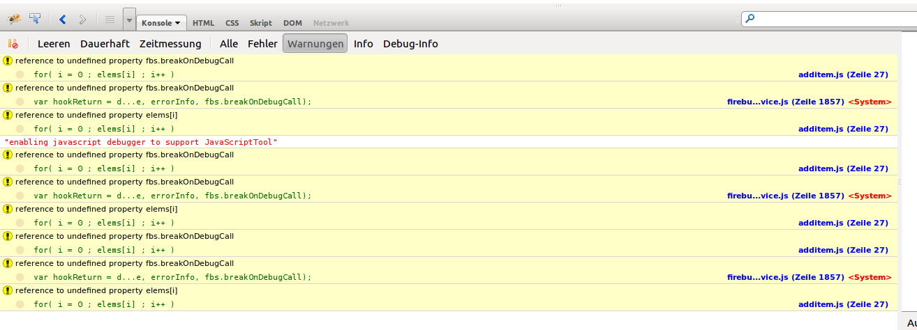The image size is (917, 330).
Task: Open the DOM tab
Action: coord(292,23)
